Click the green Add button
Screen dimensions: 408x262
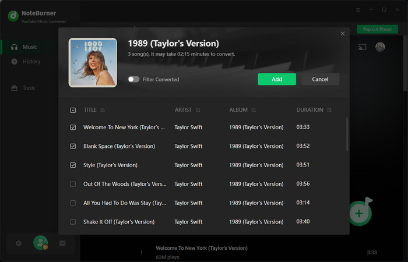click(x=277, y=79)
